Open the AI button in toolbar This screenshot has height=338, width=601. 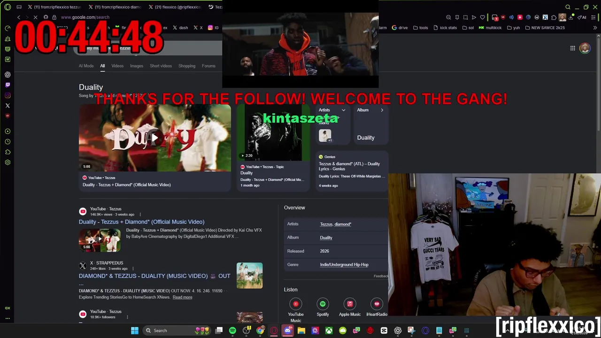click(x=582, y=17)
